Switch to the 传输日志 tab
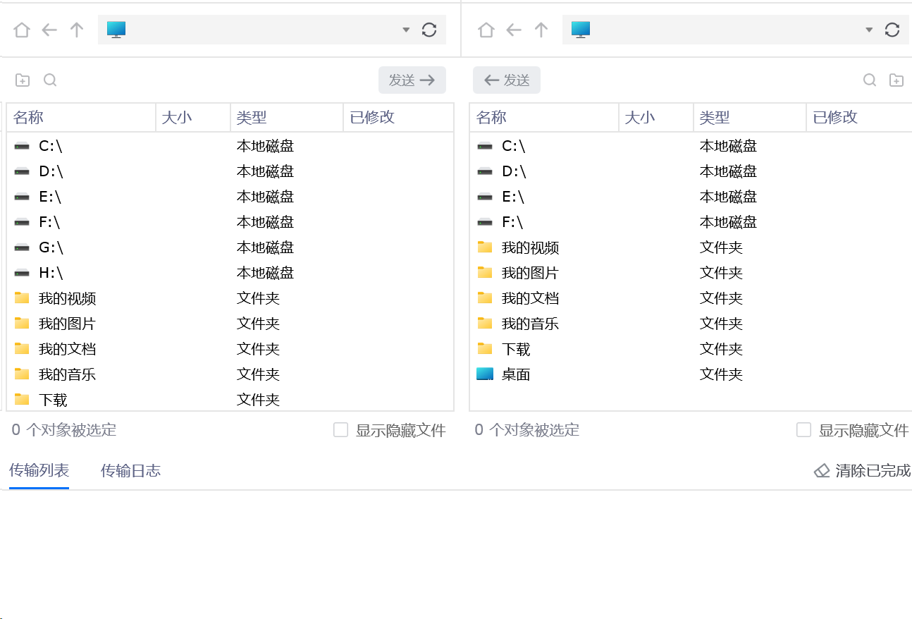This screenshot has width=912, height=619. coord(130,471)
